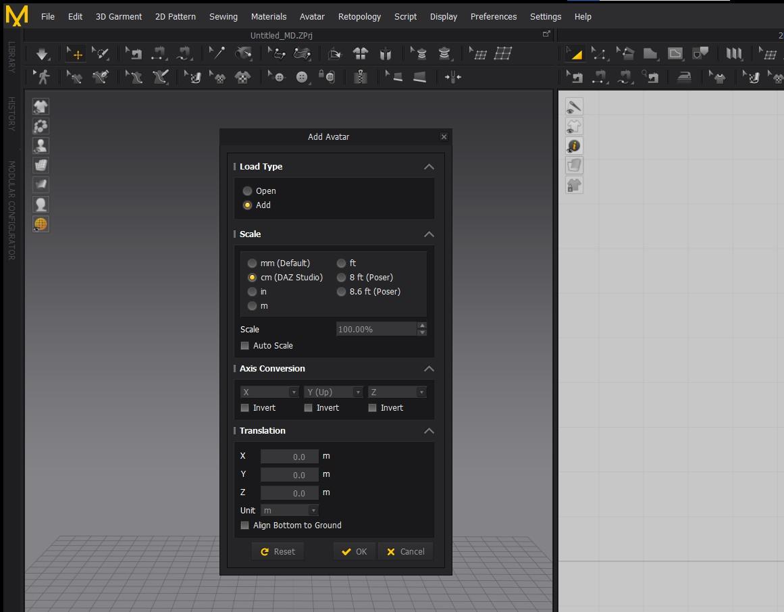784x612 pixels.
Task: Click the Translation X input field
Action: point(290,457)
